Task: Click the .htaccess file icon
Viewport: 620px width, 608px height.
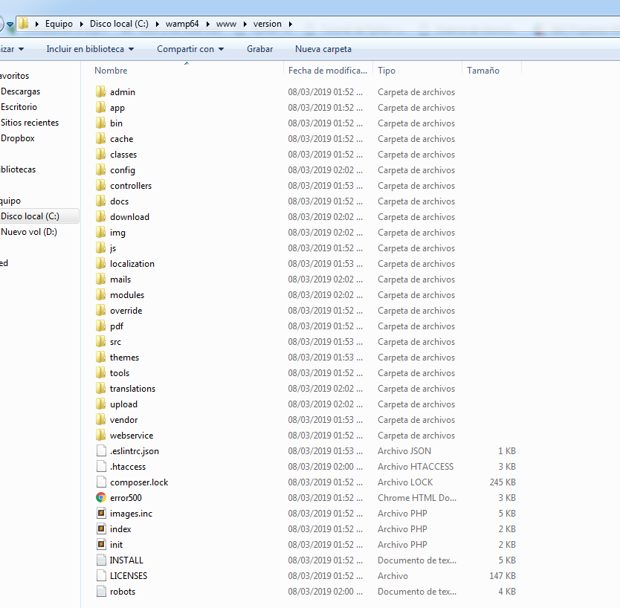Action: pos(101,467)
